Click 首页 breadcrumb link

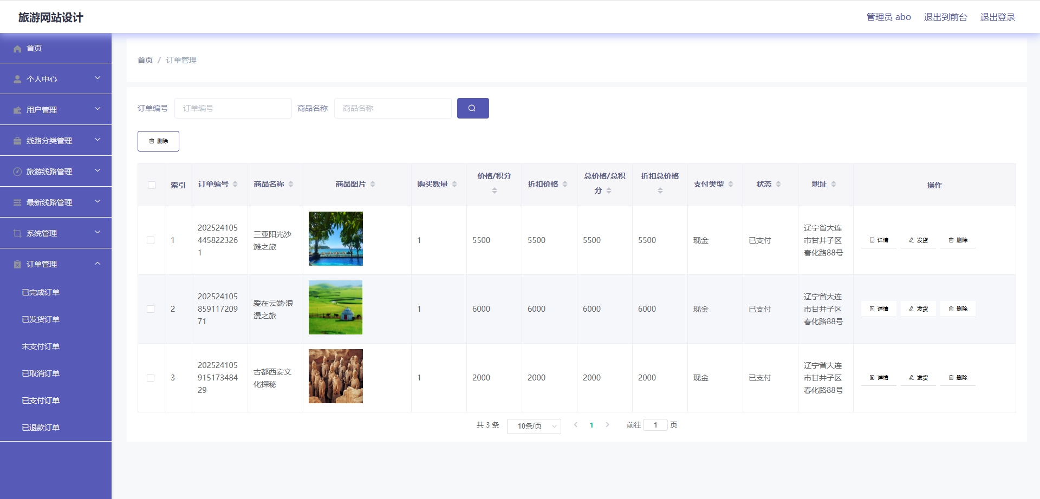[x=145, y=60]
